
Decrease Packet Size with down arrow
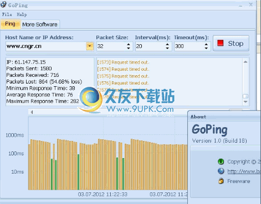(129, 48)
